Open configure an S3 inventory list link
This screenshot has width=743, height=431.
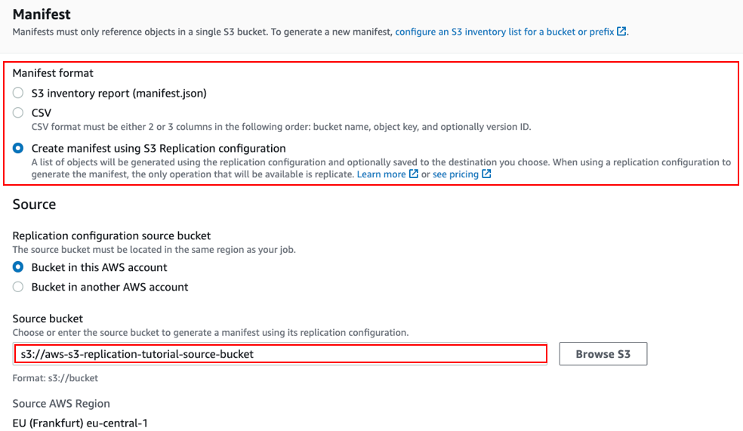(504, 32)
